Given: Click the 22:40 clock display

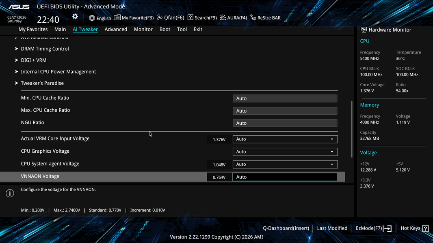Looking at the screenshot, I should tap(48, 19).
